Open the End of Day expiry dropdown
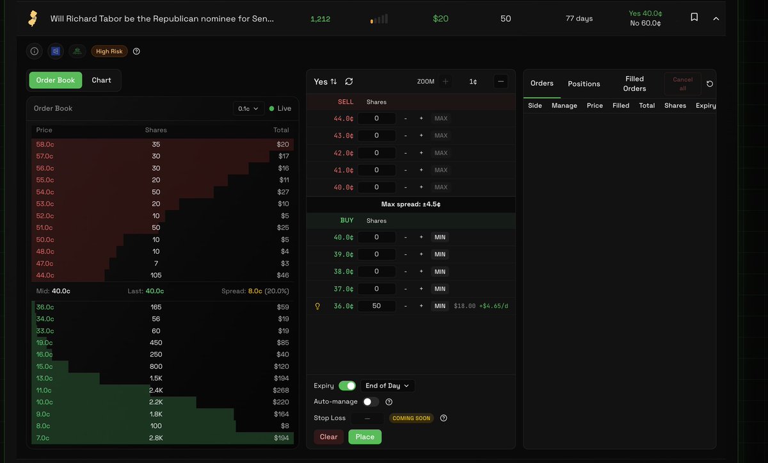Viewport: 768px width, 463px height. tap(388, 386)
